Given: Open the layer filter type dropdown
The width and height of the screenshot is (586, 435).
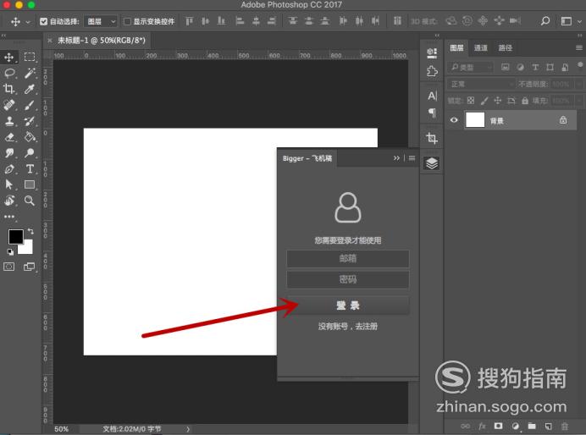Looking at the screenshot, I should tap(471, 67).
